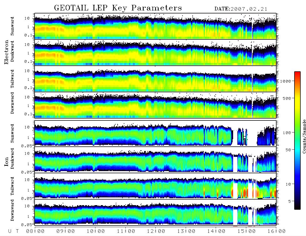Click the 11:00 time axis label

click(126, 231)
